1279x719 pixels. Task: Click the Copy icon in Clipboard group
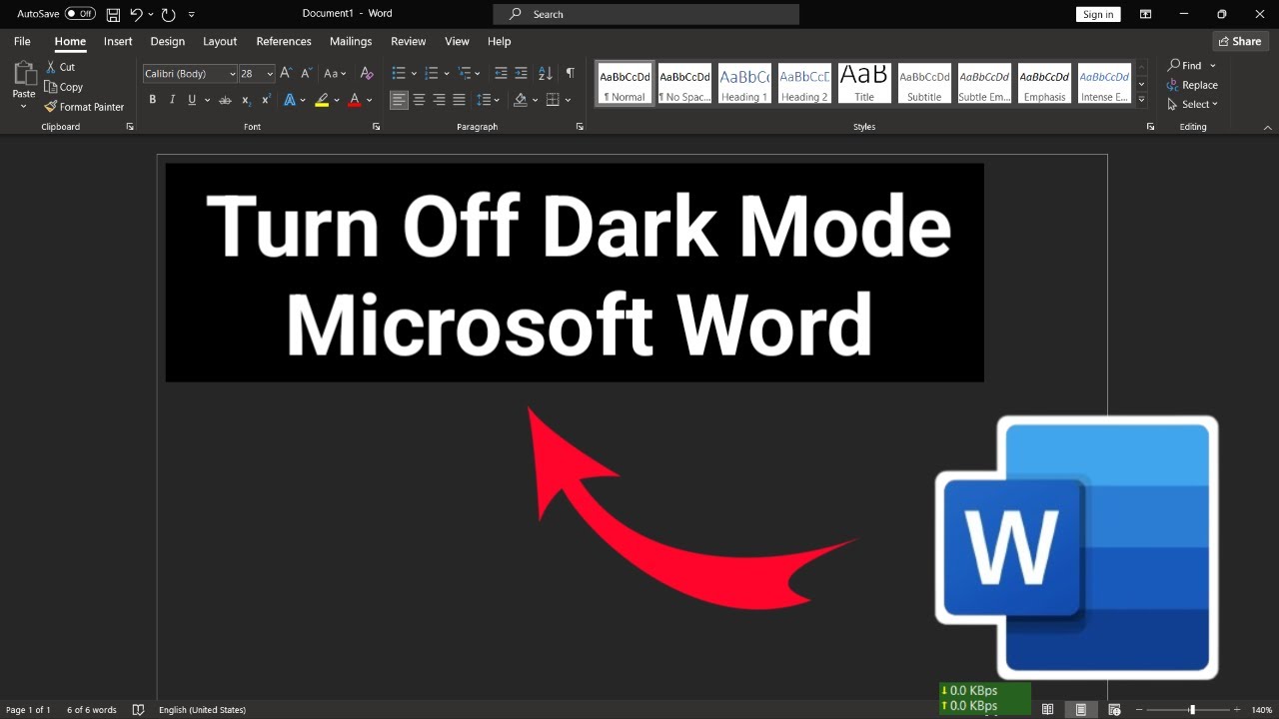pos(51,87)
